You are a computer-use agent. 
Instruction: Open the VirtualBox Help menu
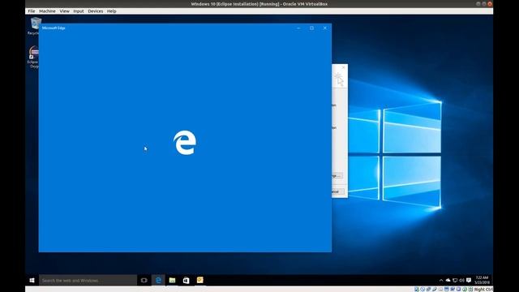[112, 11]
